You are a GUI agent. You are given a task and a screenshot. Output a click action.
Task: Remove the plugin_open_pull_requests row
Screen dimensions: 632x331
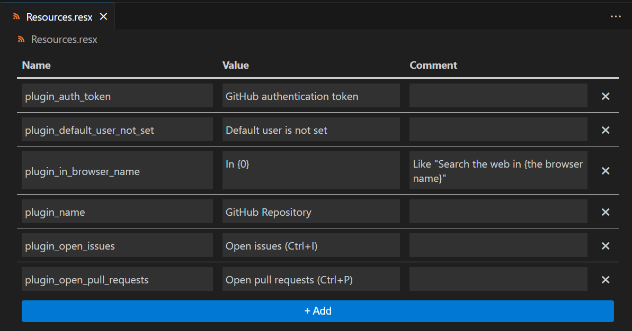[x=606, y=280]
